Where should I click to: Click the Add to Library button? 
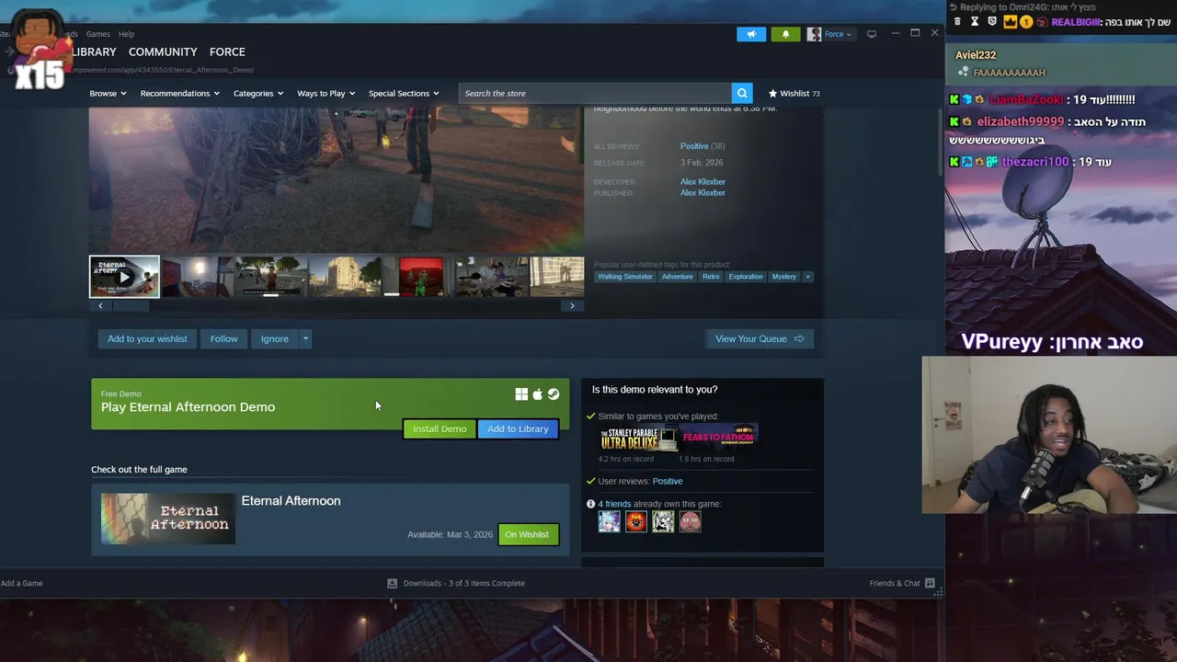coord(518,429)
